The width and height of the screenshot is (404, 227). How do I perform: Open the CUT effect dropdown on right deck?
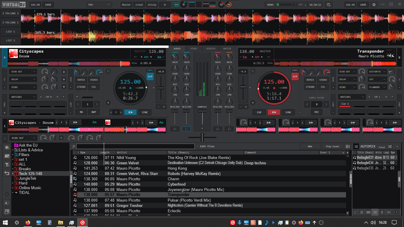pos(378,79)
